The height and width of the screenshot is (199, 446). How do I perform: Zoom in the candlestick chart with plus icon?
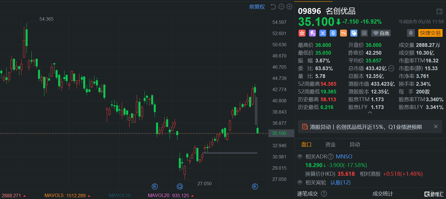coord(289,7)
